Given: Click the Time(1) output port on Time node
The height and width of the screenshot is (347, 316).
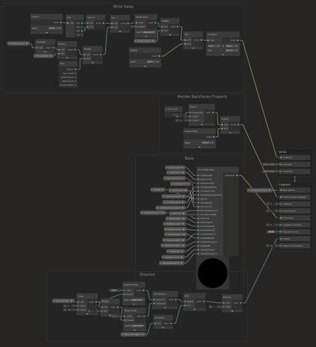Looking at the screenshot, I should 75,69.
